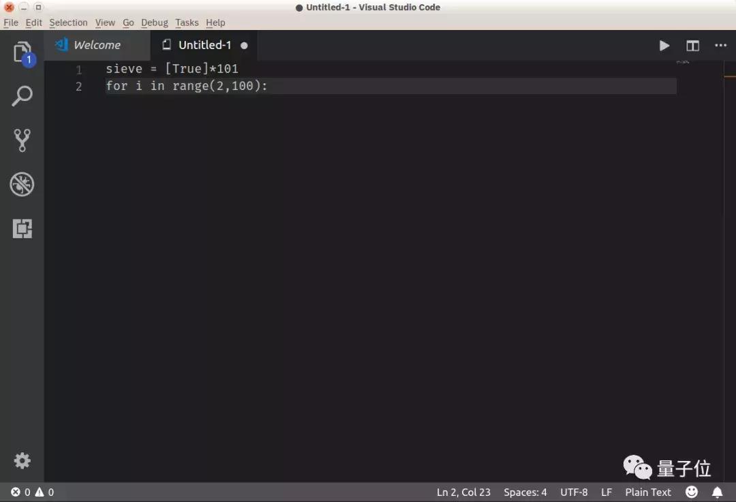Click Spaces: 4 to change indentation
Viewport: 736px width, 502px height.
pos(525,492)
